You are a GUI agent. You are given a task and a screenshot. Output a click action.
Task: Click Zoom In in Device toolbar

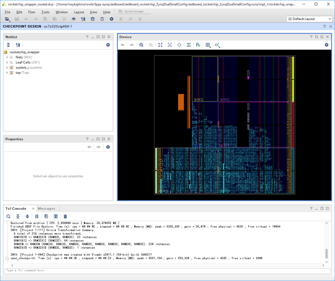[x=141, y=45]
